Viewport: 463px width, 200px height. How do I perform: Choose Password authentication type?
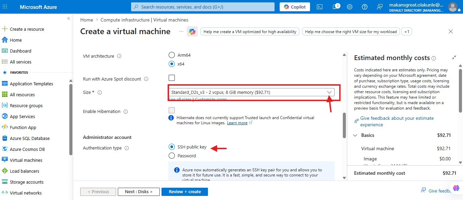[x=172, y=156]
